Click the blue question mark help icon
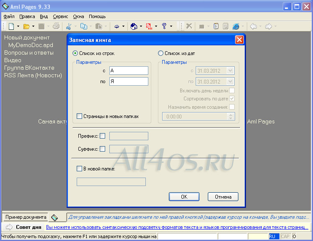The image size is (313, 241). point(164,26)
